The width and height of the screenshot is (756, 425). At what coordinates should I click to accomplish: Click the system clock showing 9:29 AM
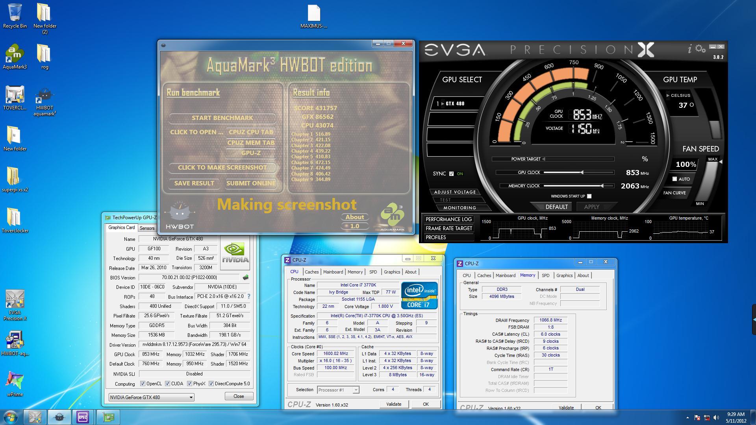(736, 414)
